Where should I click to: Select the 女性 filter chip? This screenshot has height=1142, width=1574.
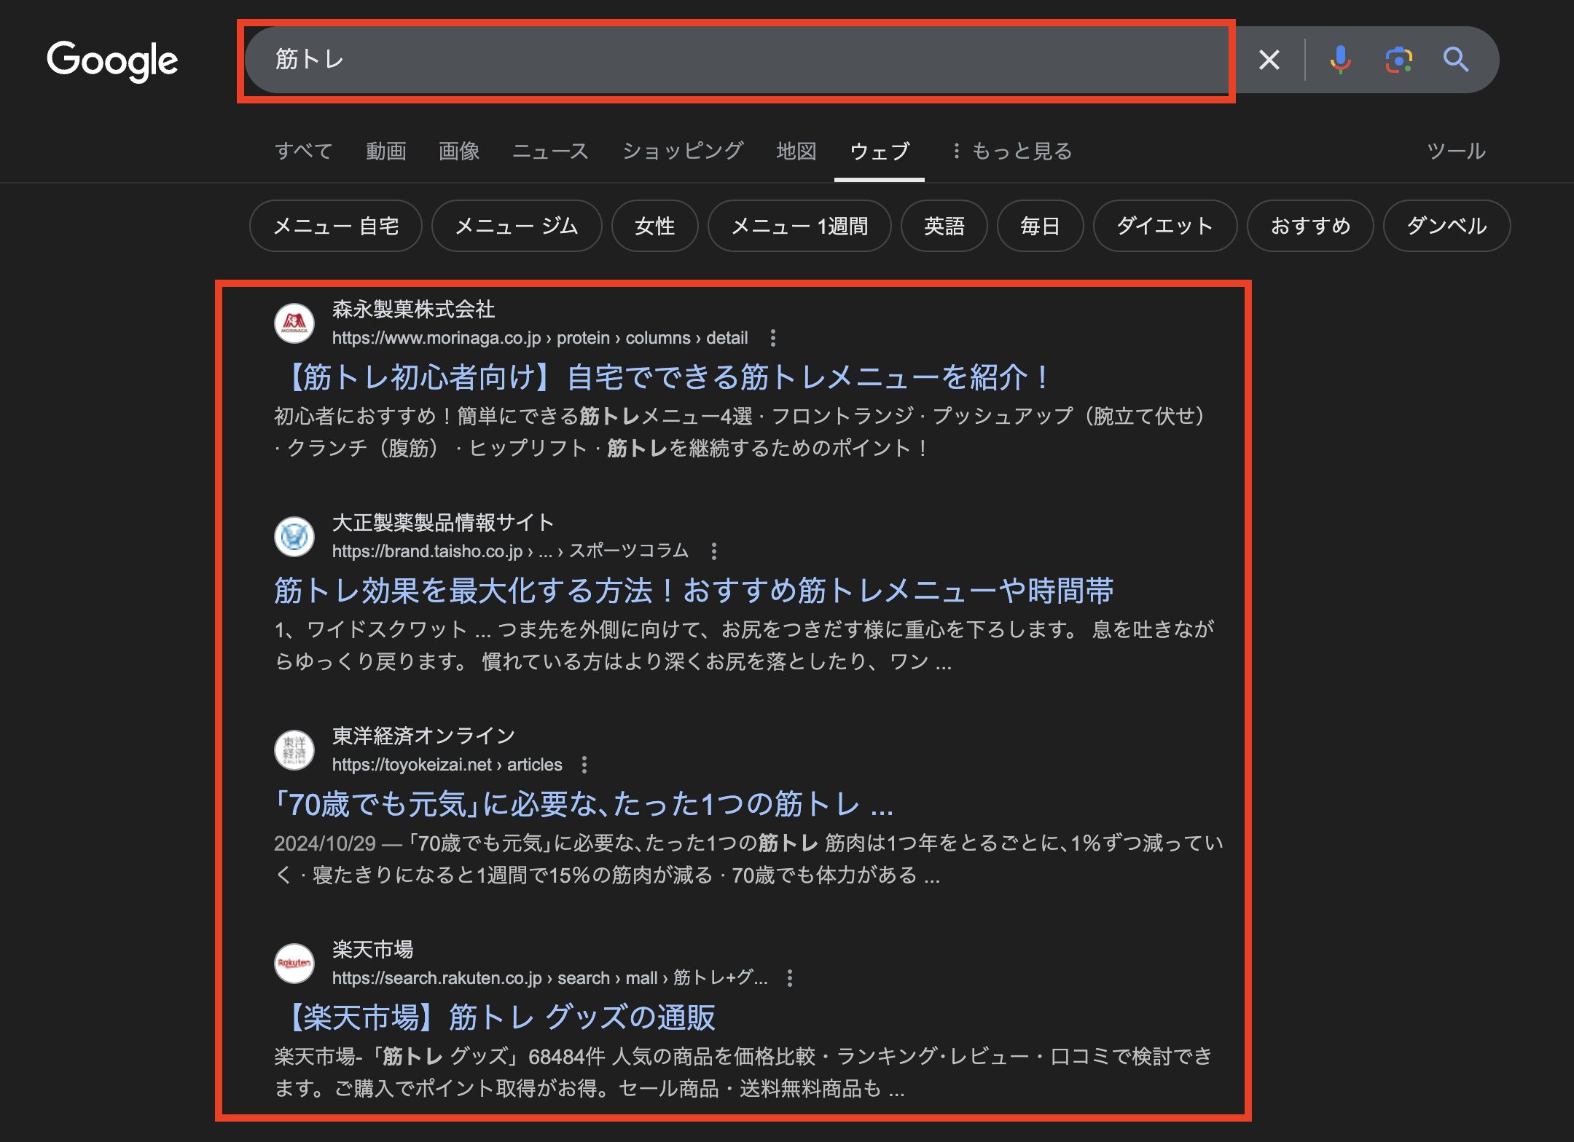(654, 226)
